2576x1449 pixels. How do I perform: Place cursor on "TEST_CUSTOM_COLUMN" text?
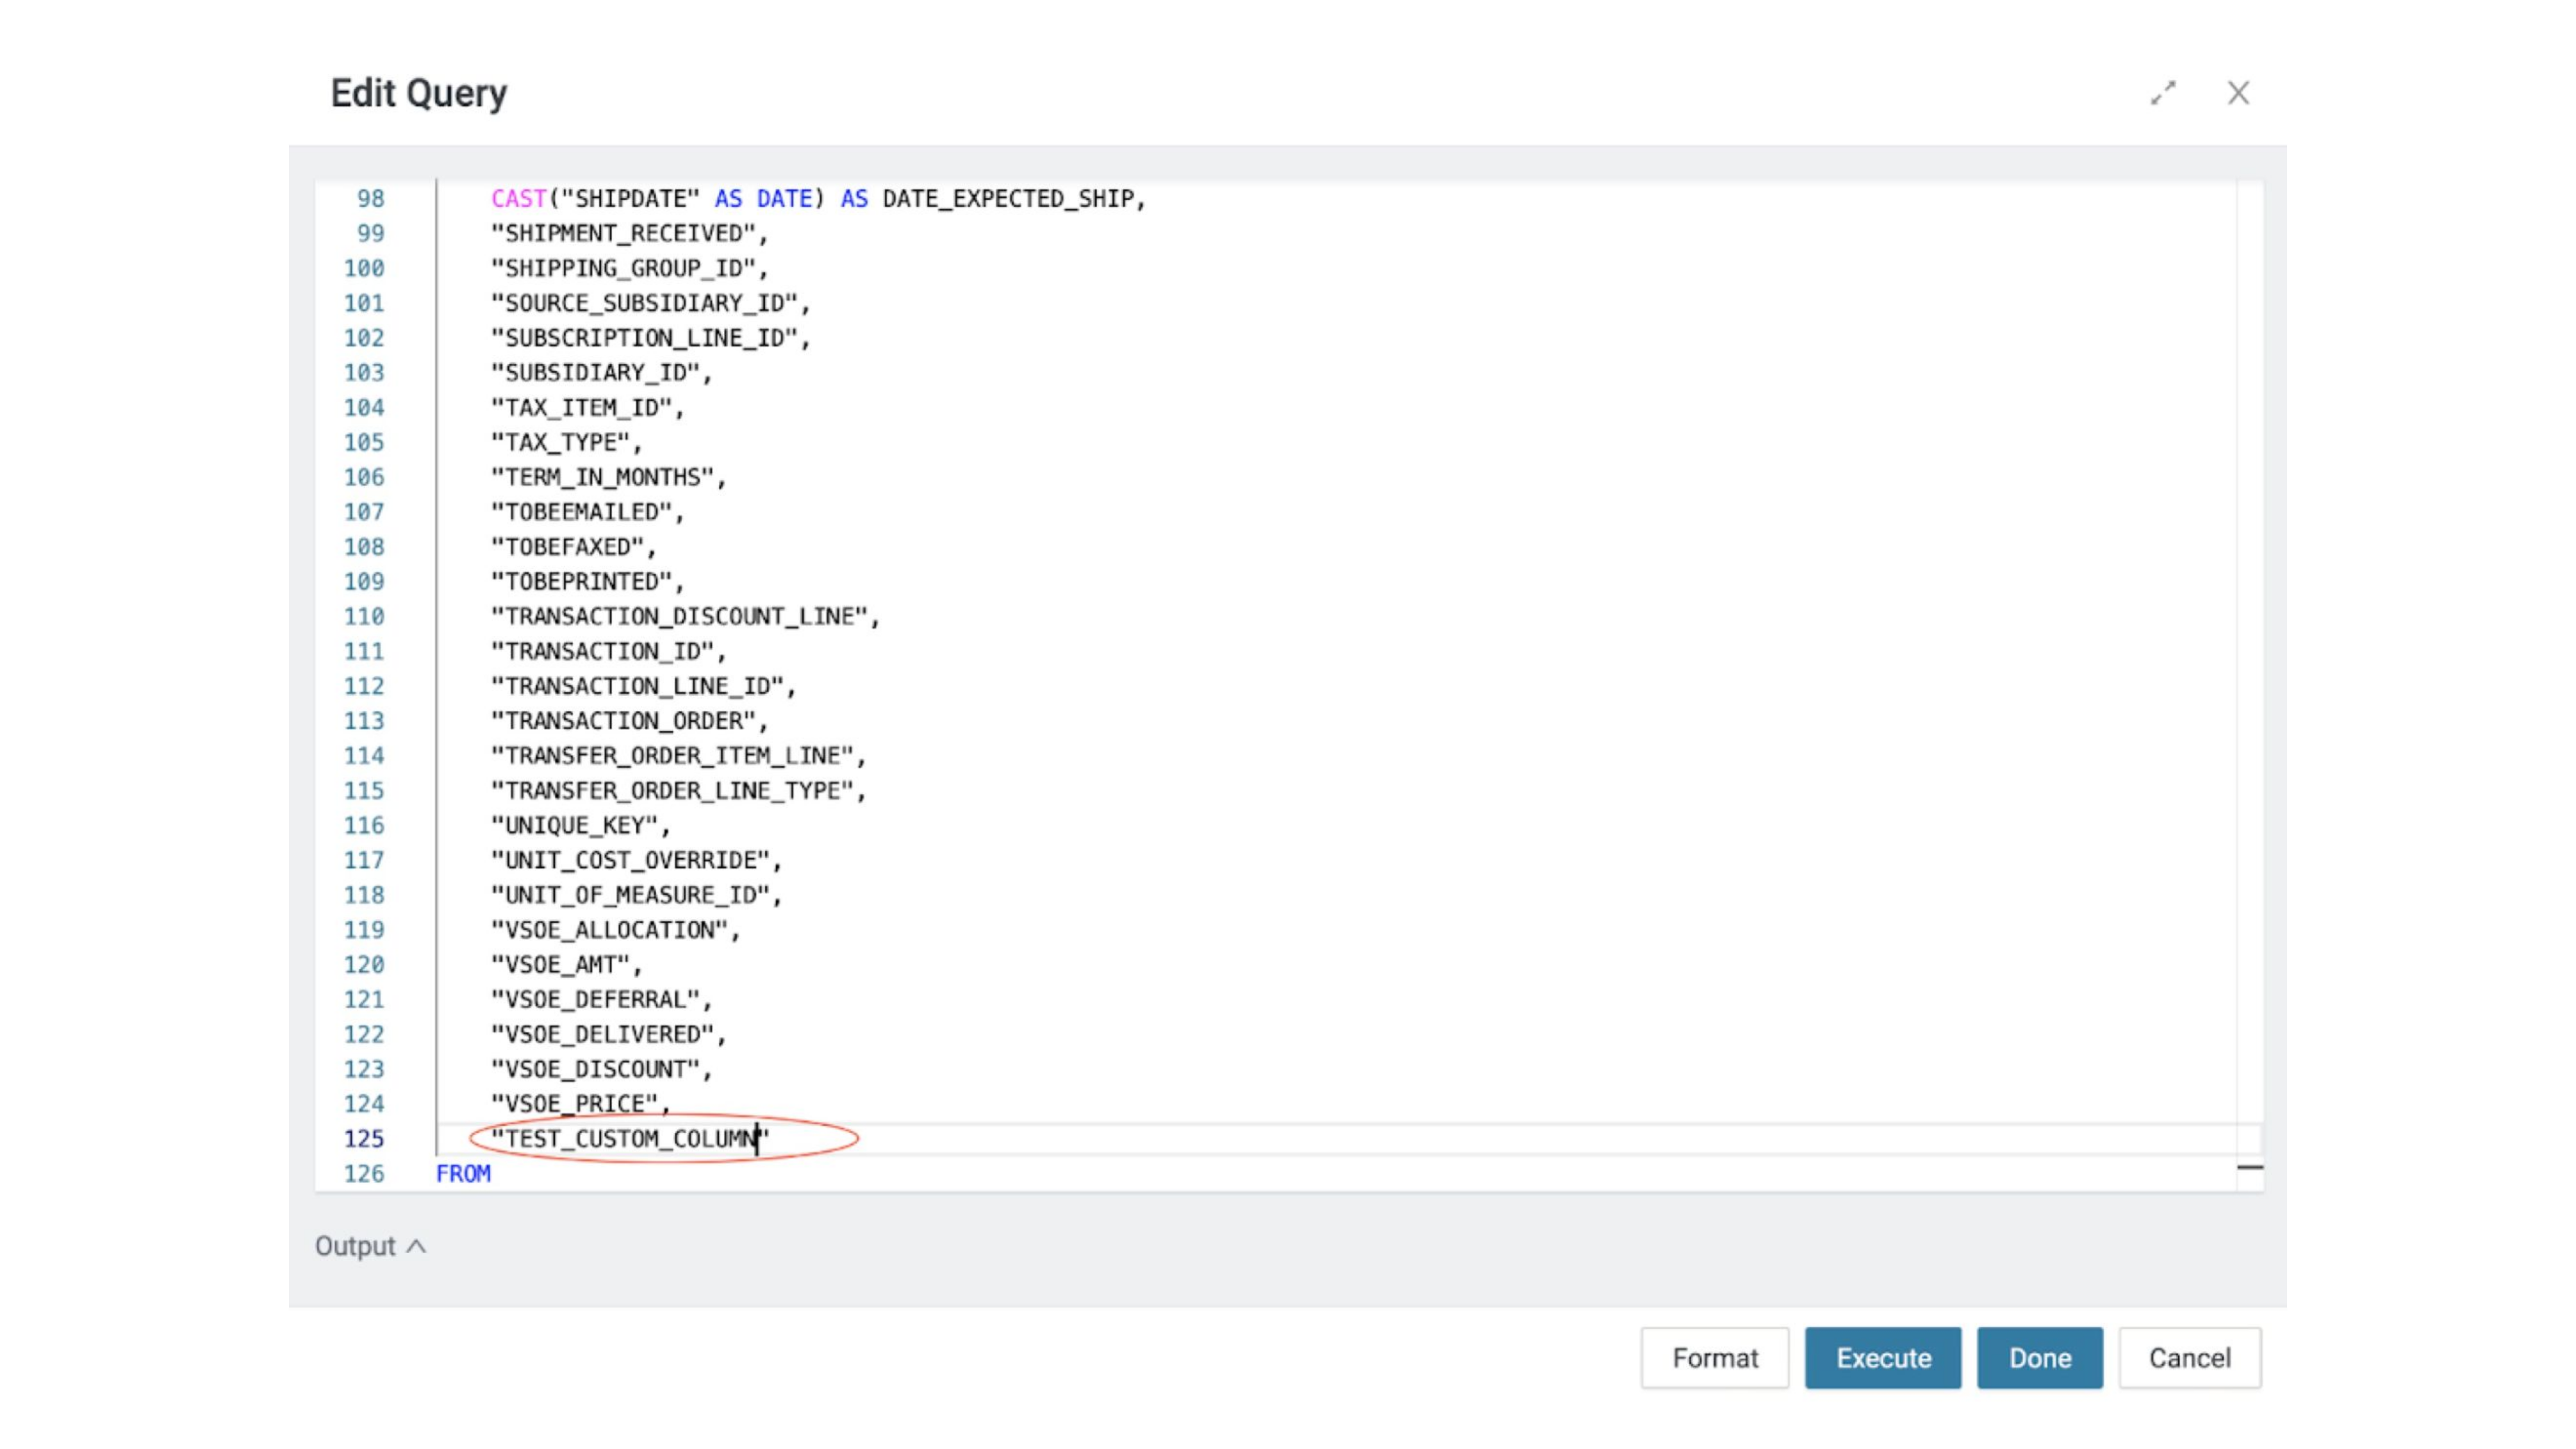coord(630,1139)
